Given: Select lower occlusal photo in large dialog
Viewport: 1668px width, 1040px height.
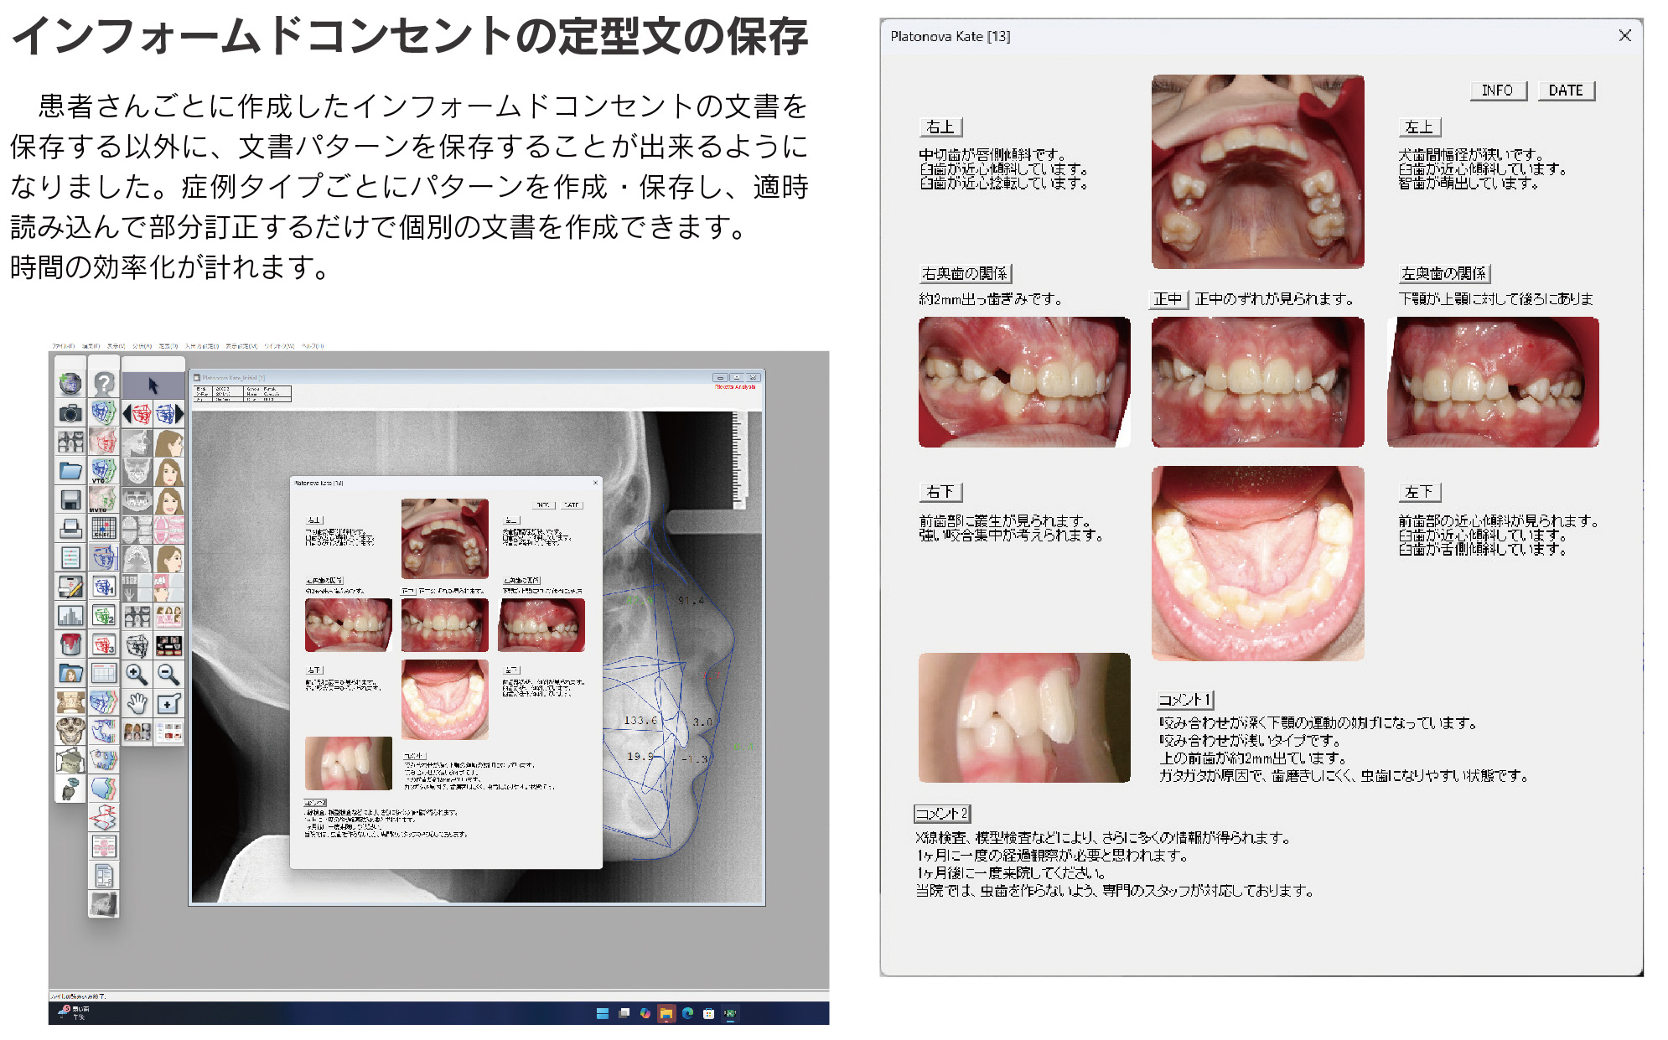Looking at the screenshot, I should [x=1257, y=563].
